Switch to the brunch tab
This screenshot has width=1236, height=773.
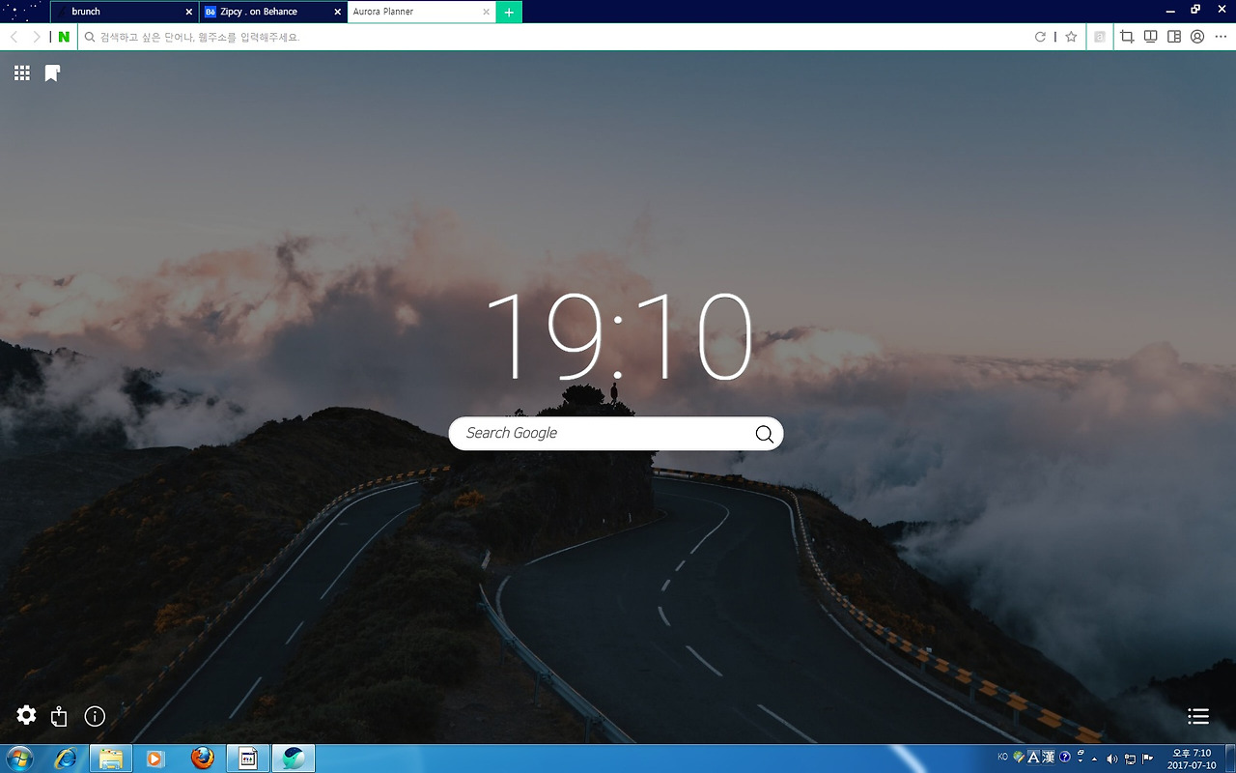pos(125,12)
